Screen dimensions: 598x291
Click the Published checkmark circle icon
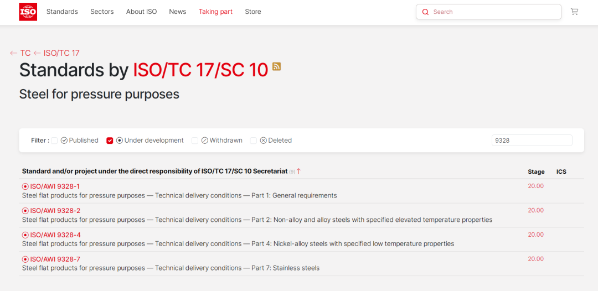[64, 140]
